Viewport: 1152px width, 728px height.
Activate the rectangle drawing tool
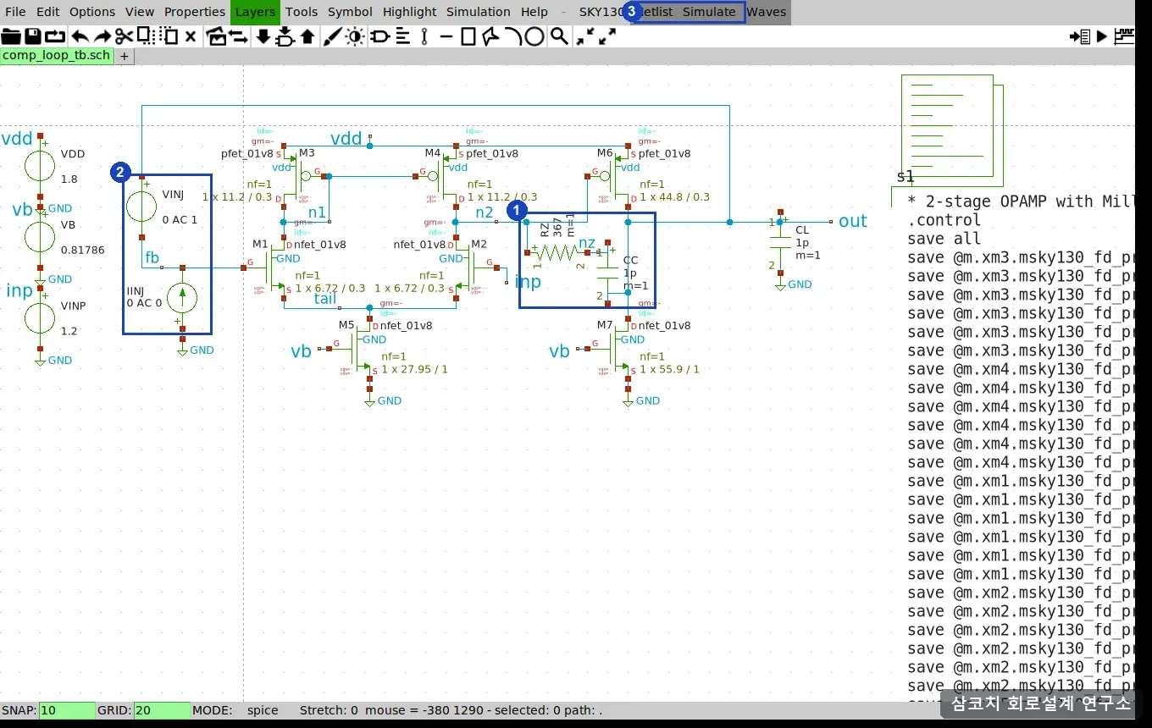click(x=468, y=36)
